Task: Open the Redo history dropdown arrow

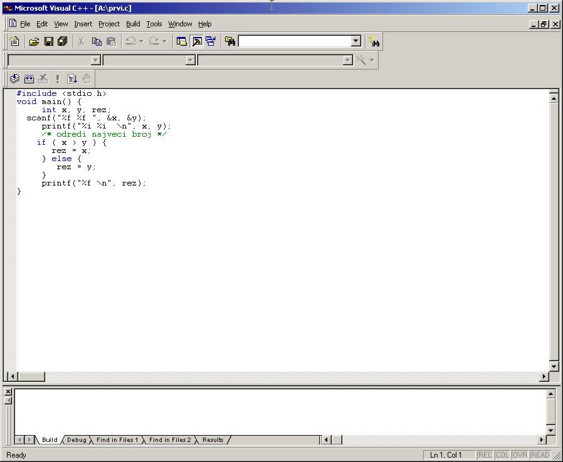Action: pyautogui.click(x=164, y=41)
